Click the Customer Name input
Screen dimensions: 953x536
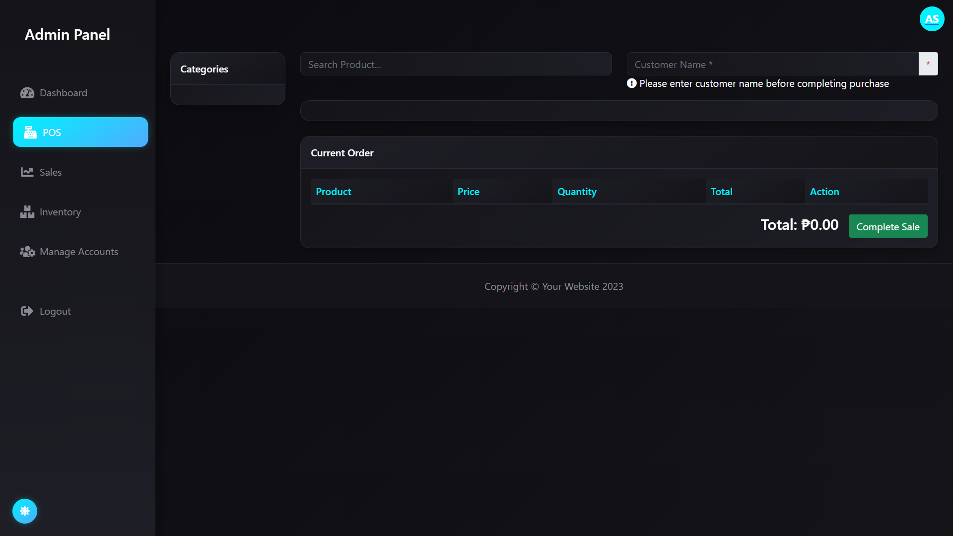[x=772, y=64]
